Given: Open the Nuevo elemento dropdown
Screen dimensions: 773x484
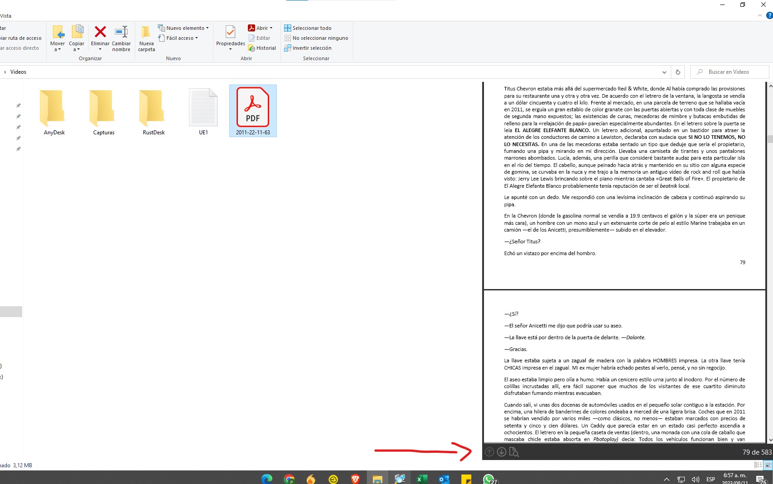Looking at the screenshot, I should tap(184, 28).
